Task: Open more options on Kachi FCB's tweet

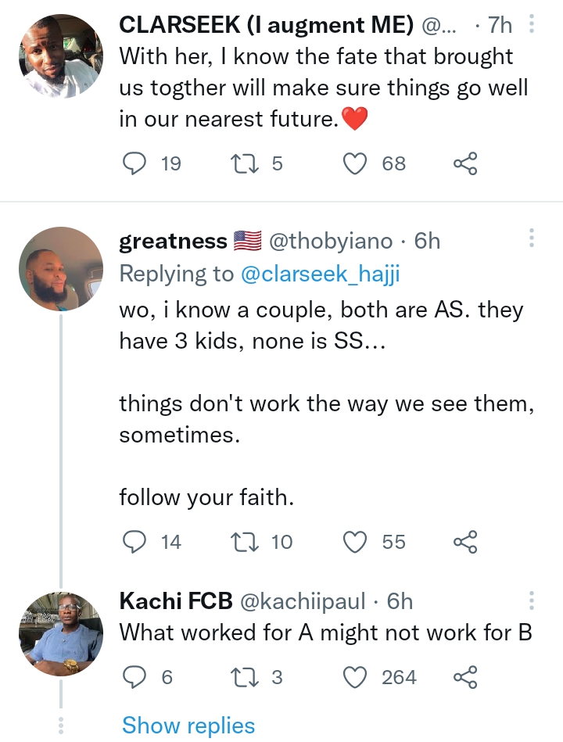Action: tap(532, 601)
